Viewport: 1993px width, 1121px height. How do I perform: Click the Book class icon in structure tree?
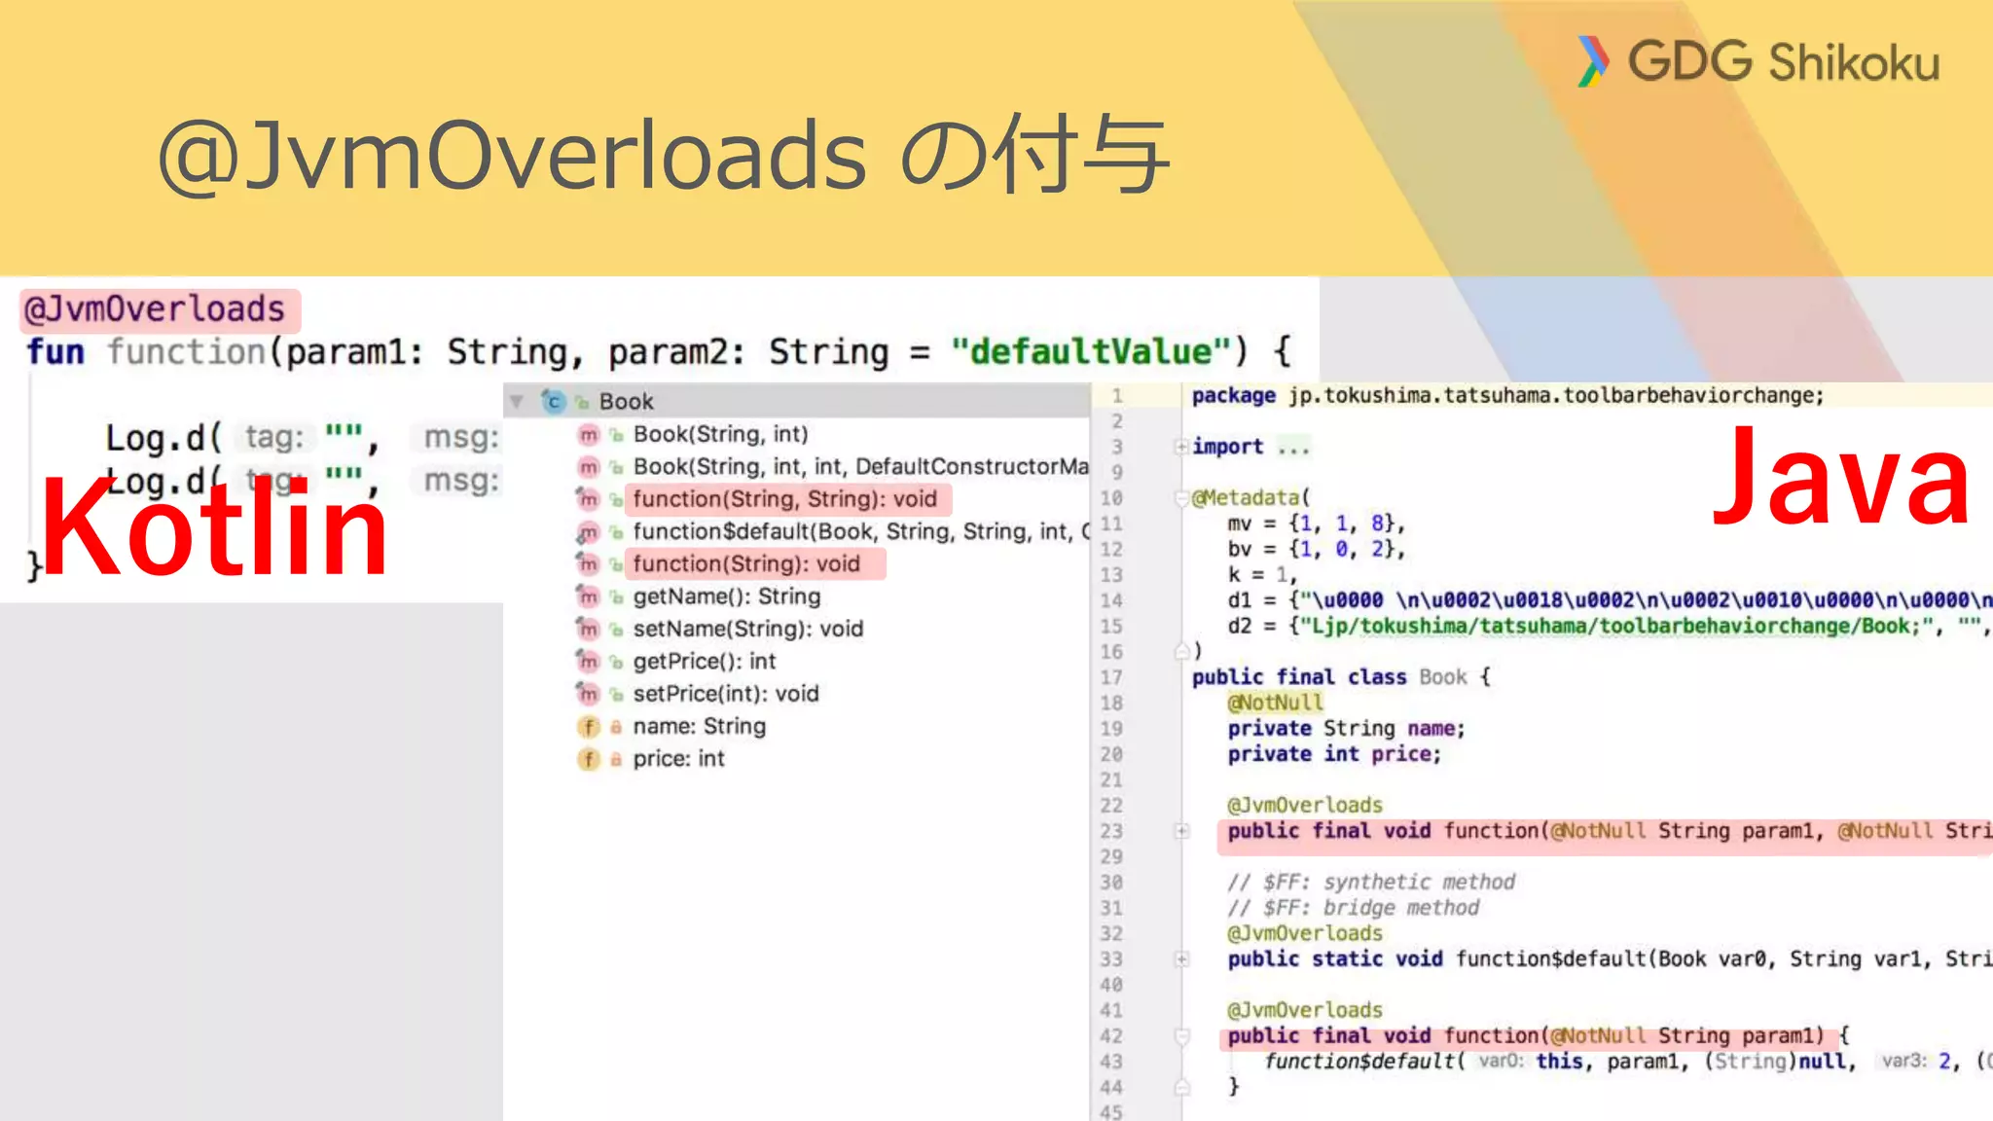[x=554, y=401]
